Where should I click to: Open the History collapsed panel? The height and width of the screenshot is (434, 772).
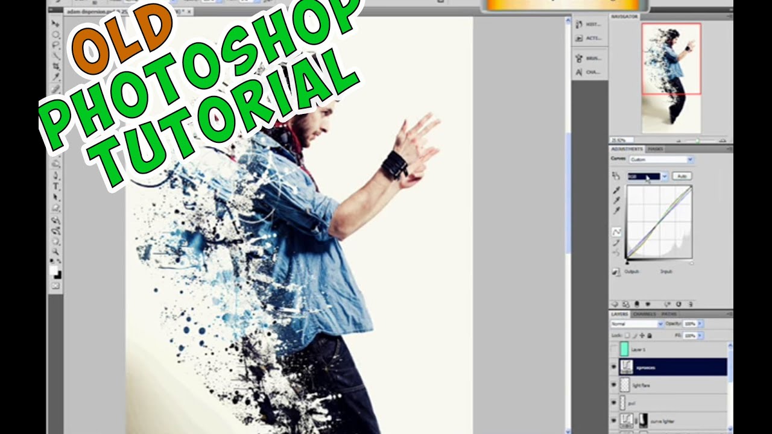588,25
